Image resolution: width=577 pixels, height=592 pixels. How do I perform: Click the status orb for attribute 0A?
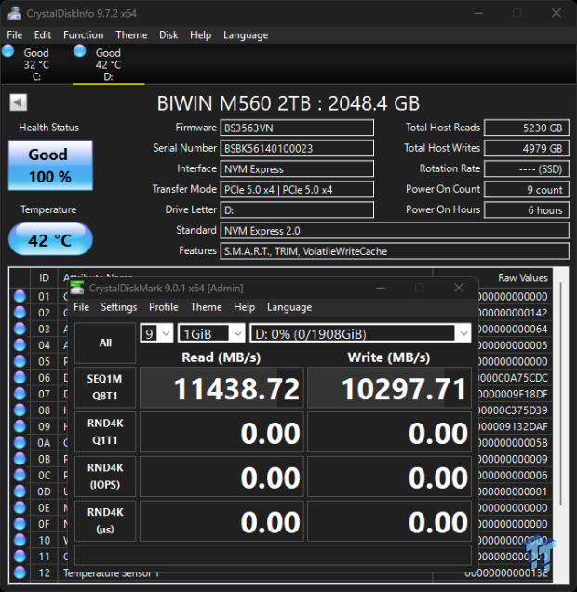click(x=20, y=442)
